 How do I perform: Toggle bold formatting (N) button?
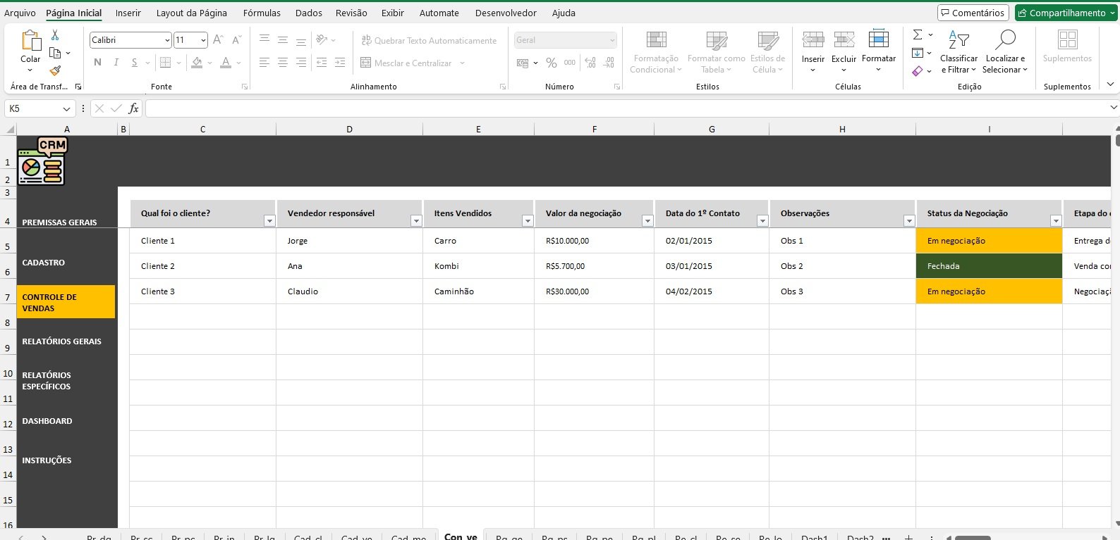pos(97,63)
